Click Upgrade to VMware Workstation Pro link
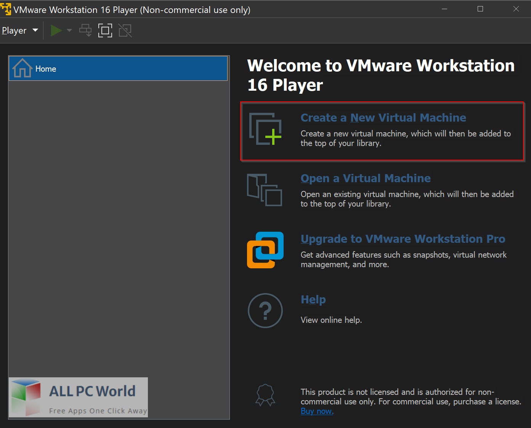The height and width of the screenshot is (428, 531). click(403, 239)
